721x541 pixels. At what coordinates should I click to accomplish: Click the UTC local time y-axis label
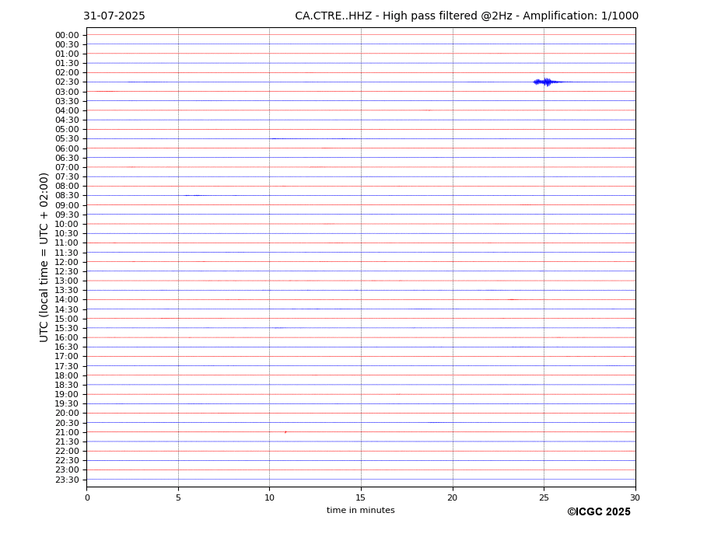[x=44, y=257]
